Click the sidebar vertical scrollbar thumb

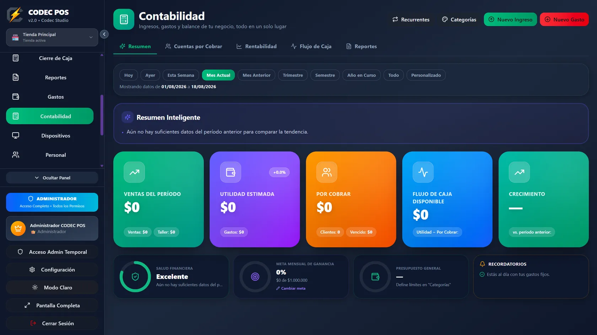pos(102,115)
